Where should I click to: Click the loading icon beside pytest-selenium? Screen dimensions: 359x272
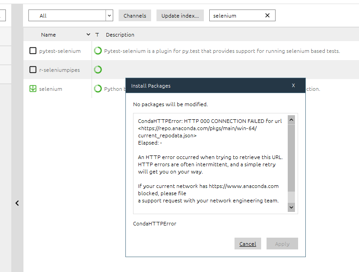click(98, 51)
